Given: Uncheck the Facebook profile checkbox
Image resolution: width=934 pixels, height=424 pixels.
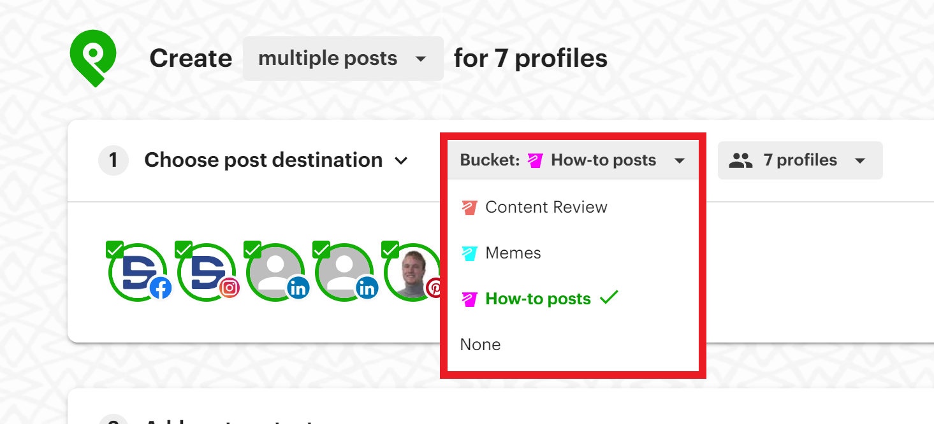Looking at the screenshot, I should 115,248.
